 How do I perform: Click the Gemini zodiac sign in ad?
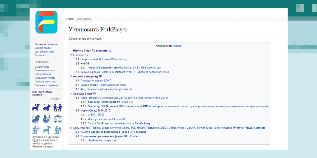coord(57,108)
